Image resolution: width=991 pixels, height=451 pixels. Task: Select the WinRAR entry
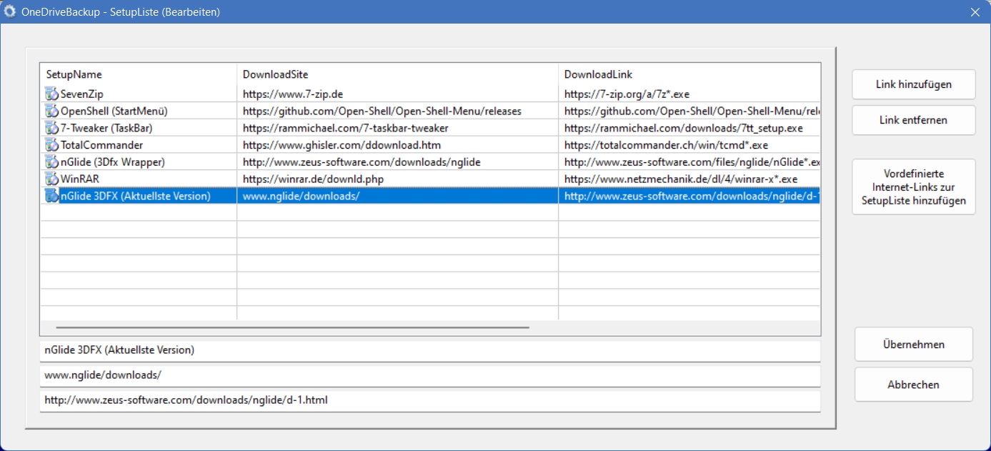click(80, 179)
